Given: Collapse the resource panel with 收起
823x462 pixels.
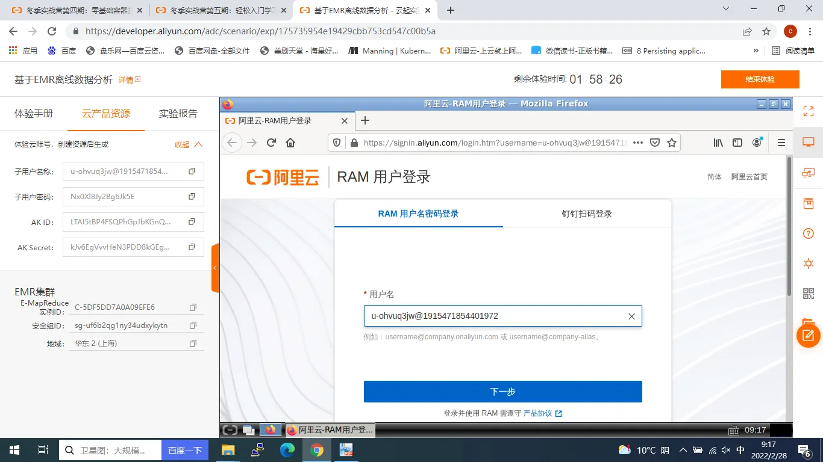Looking at the screenshot, I should [189, 144].
